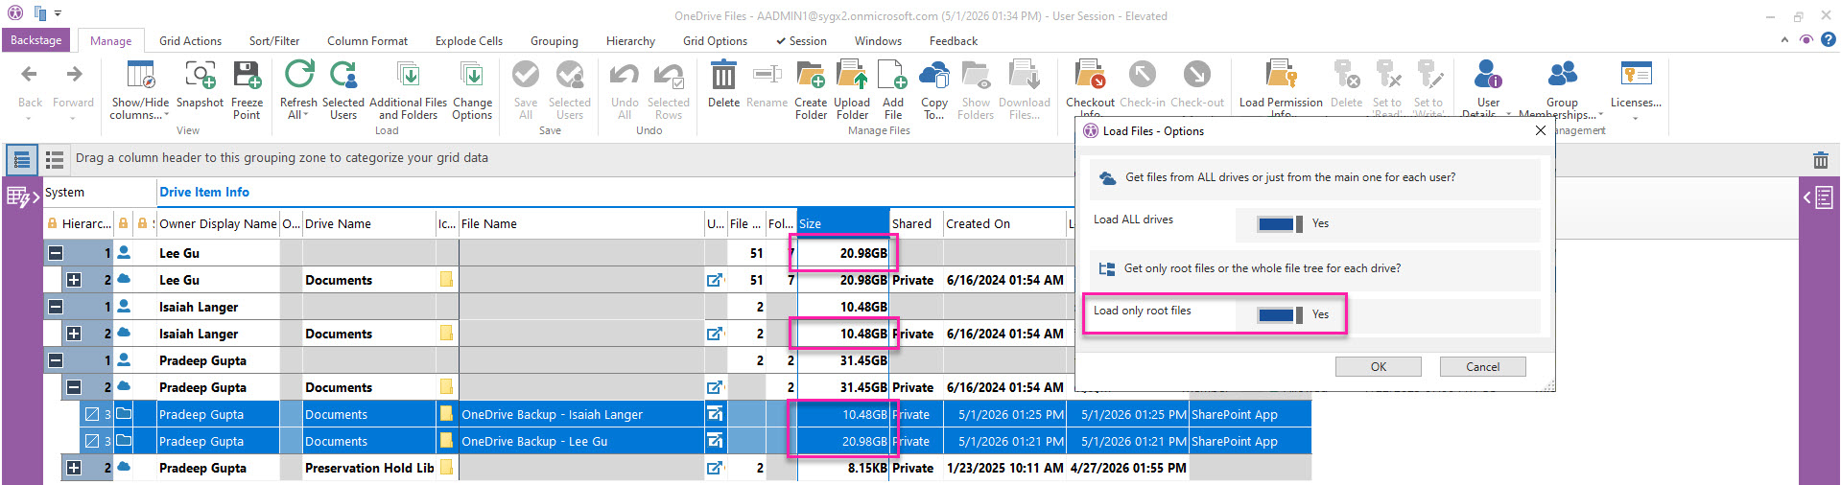Click the Drive Item Info band header

[x=204, y=192]
